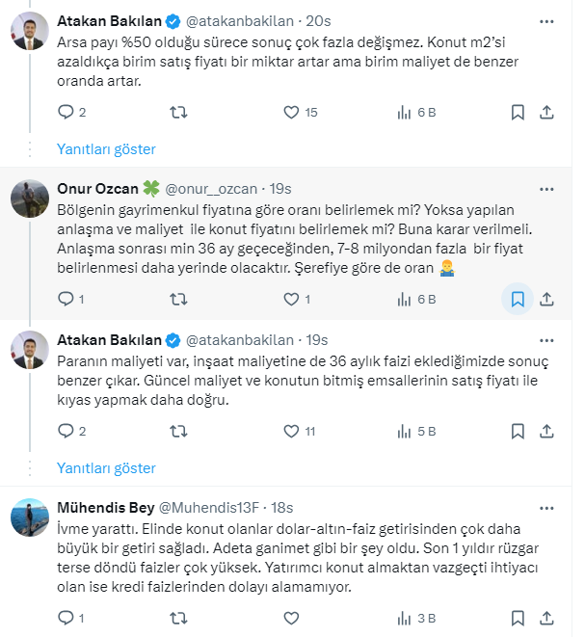
Task: Share Onur Ozcan's tweet
Action: (546, 300)
